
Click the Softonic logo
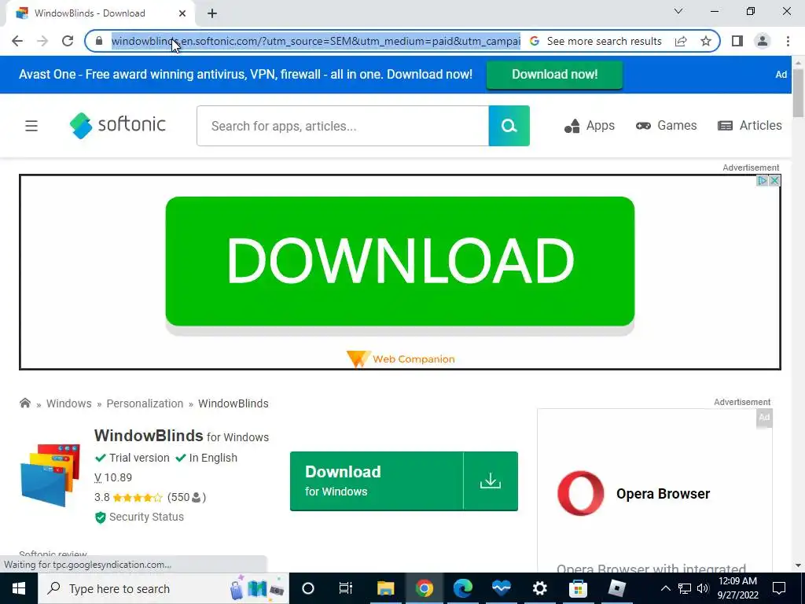pos(118,125)
